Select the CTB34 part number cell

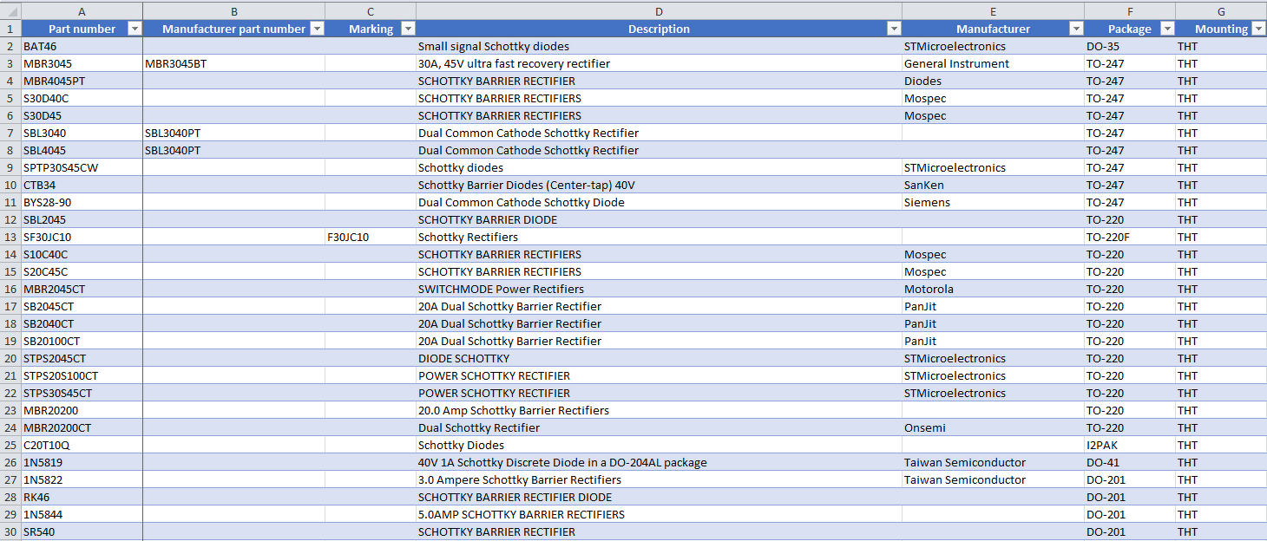pyautogui.click(x=82, y=185)
